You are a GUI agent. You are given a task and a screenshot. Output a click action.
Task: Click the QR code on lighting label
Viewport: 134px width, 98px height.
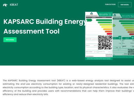click(x=105, y=43)
